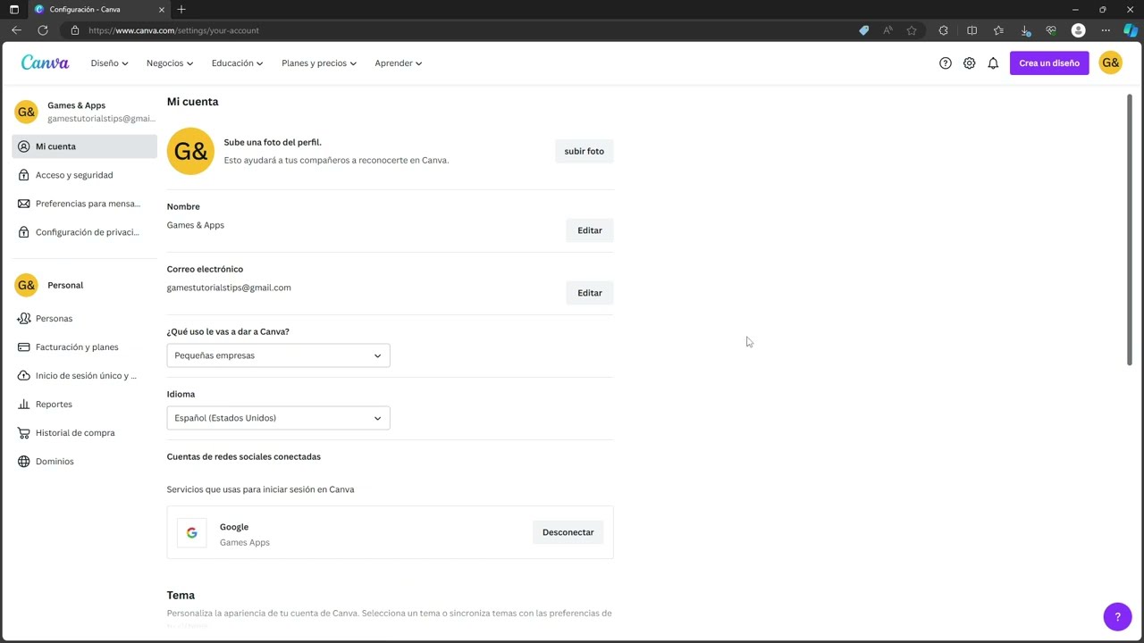Screen dimensions: 1144x643
Task: Click the Personas people icon
Action: point(24,318)
